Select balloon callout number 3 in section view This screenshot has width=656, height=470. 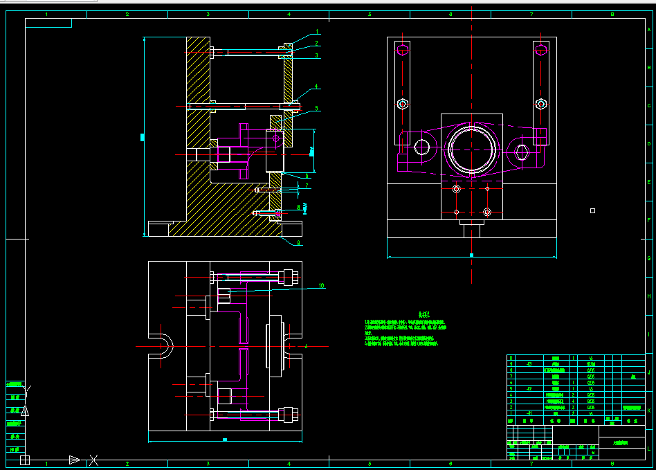point(317,55)
